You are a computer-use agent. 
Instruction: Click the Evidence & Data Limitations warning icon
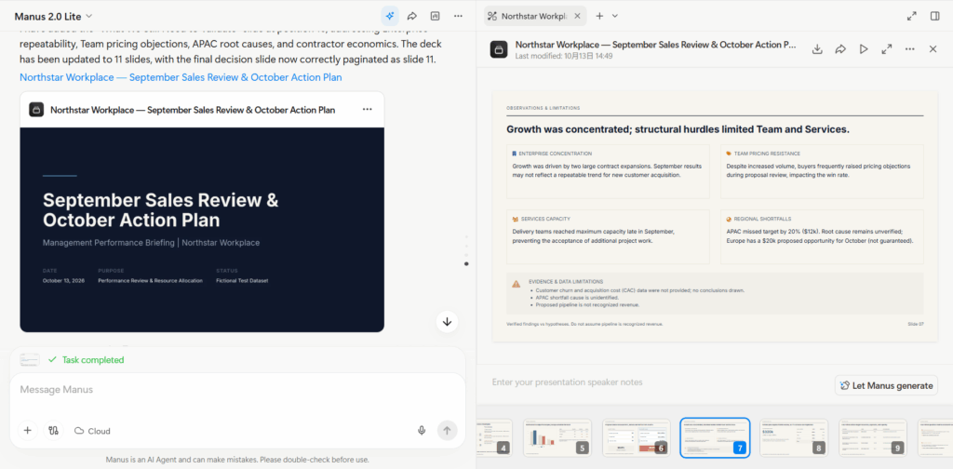[516, 283]
